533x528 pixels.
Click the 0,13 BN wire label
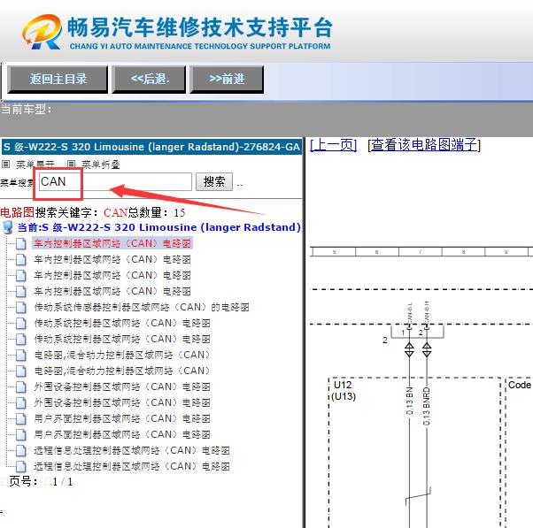(410, 401)
